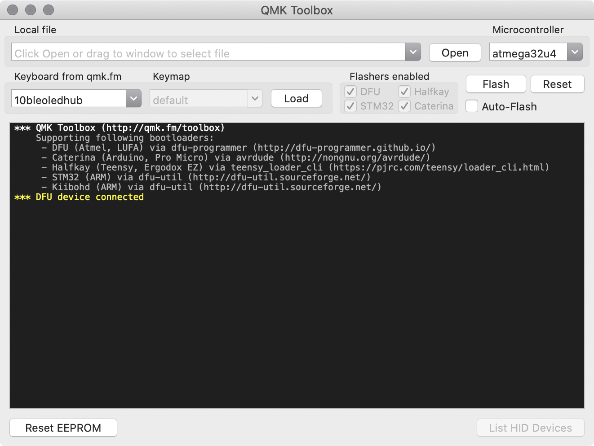Click the 'Supporting following bootloaders:' log line

pos(124,138)
